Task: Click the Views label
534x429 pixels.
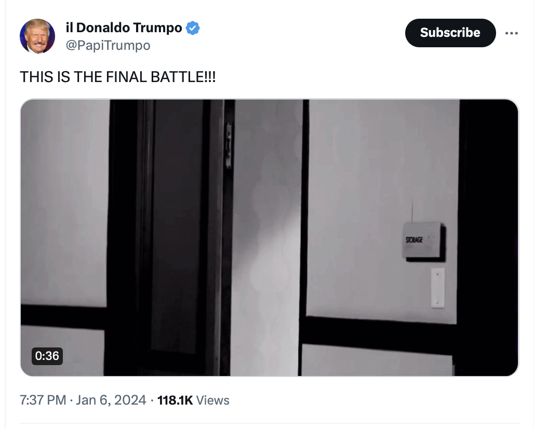Action: click(213, 400)
